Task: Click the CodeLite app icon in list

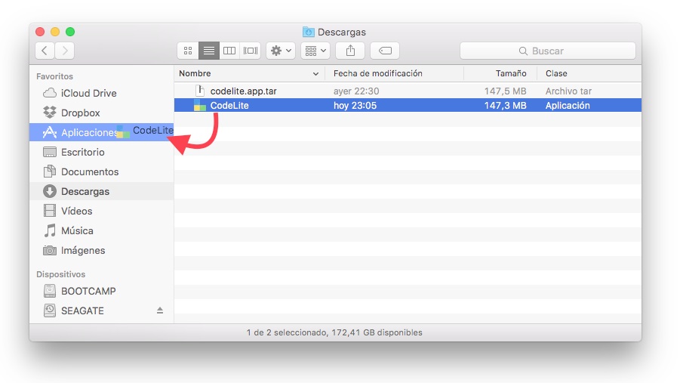Action: tap(200, 105)
